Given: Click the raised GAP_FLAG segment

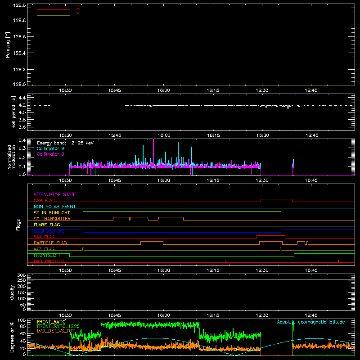Looking at the screenshot, I should pyautogui.click(x=276, y=199).
